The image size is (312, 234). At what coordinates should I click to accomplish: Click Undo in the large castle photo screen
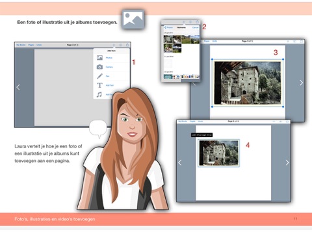214,41
